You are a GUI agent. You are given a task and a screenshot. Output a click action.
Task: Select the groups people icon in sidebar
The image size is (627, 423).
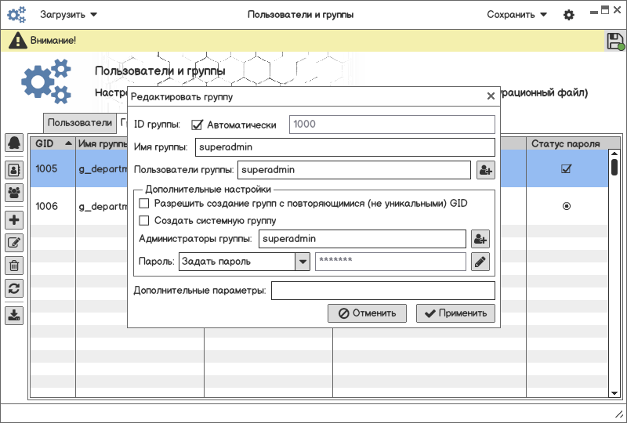tap(14, 193)
